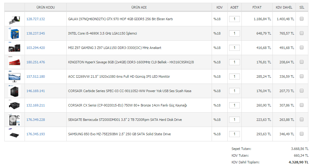Image resolution: width=313 pixels, height=168 pixels.
Task: Click the GALAX GTX 970 product thumbnail
Action: 14,19
